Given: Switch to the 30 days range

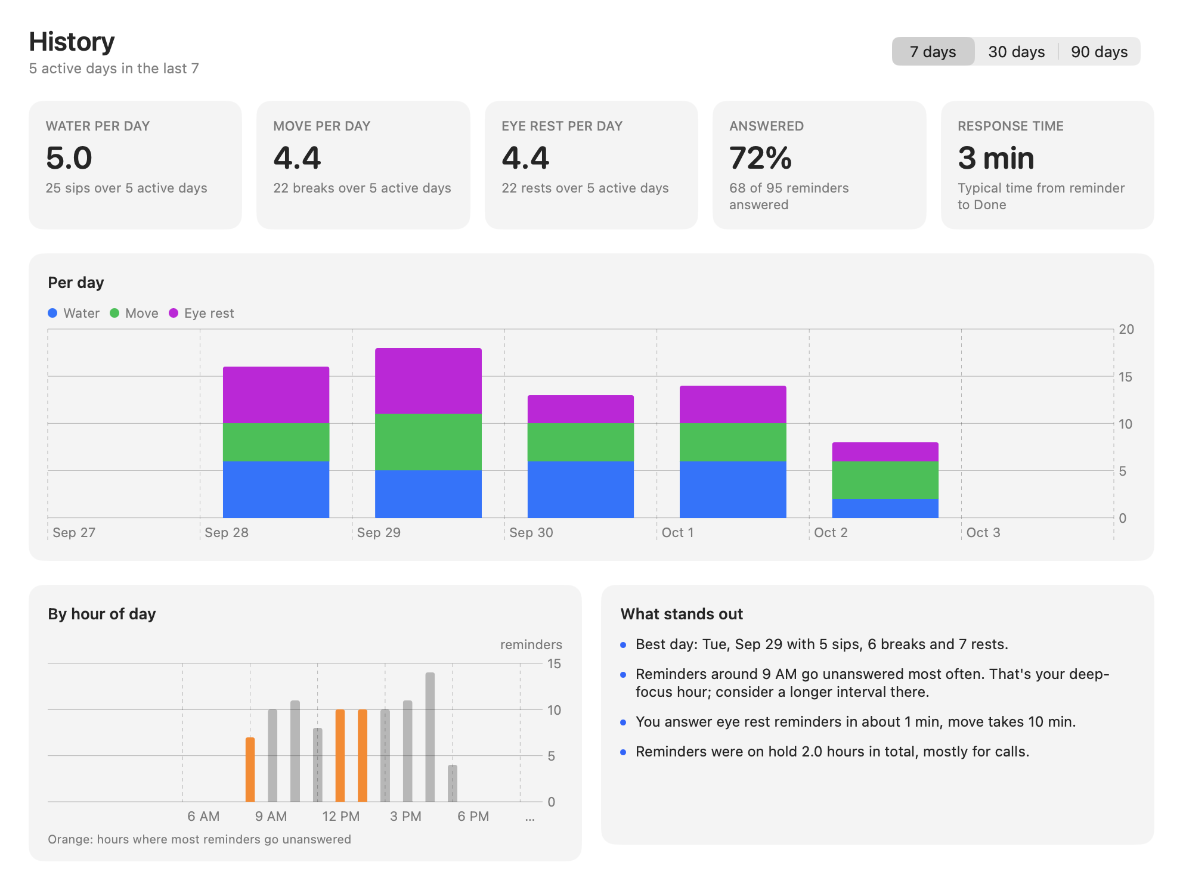Looking at the screenshot, I should tap(1016, 52).
